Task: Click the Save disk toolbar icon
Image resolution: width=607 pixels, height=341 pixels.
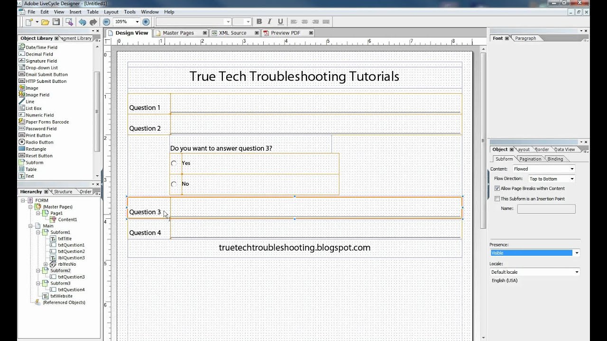Action: (x=56, y=22)
